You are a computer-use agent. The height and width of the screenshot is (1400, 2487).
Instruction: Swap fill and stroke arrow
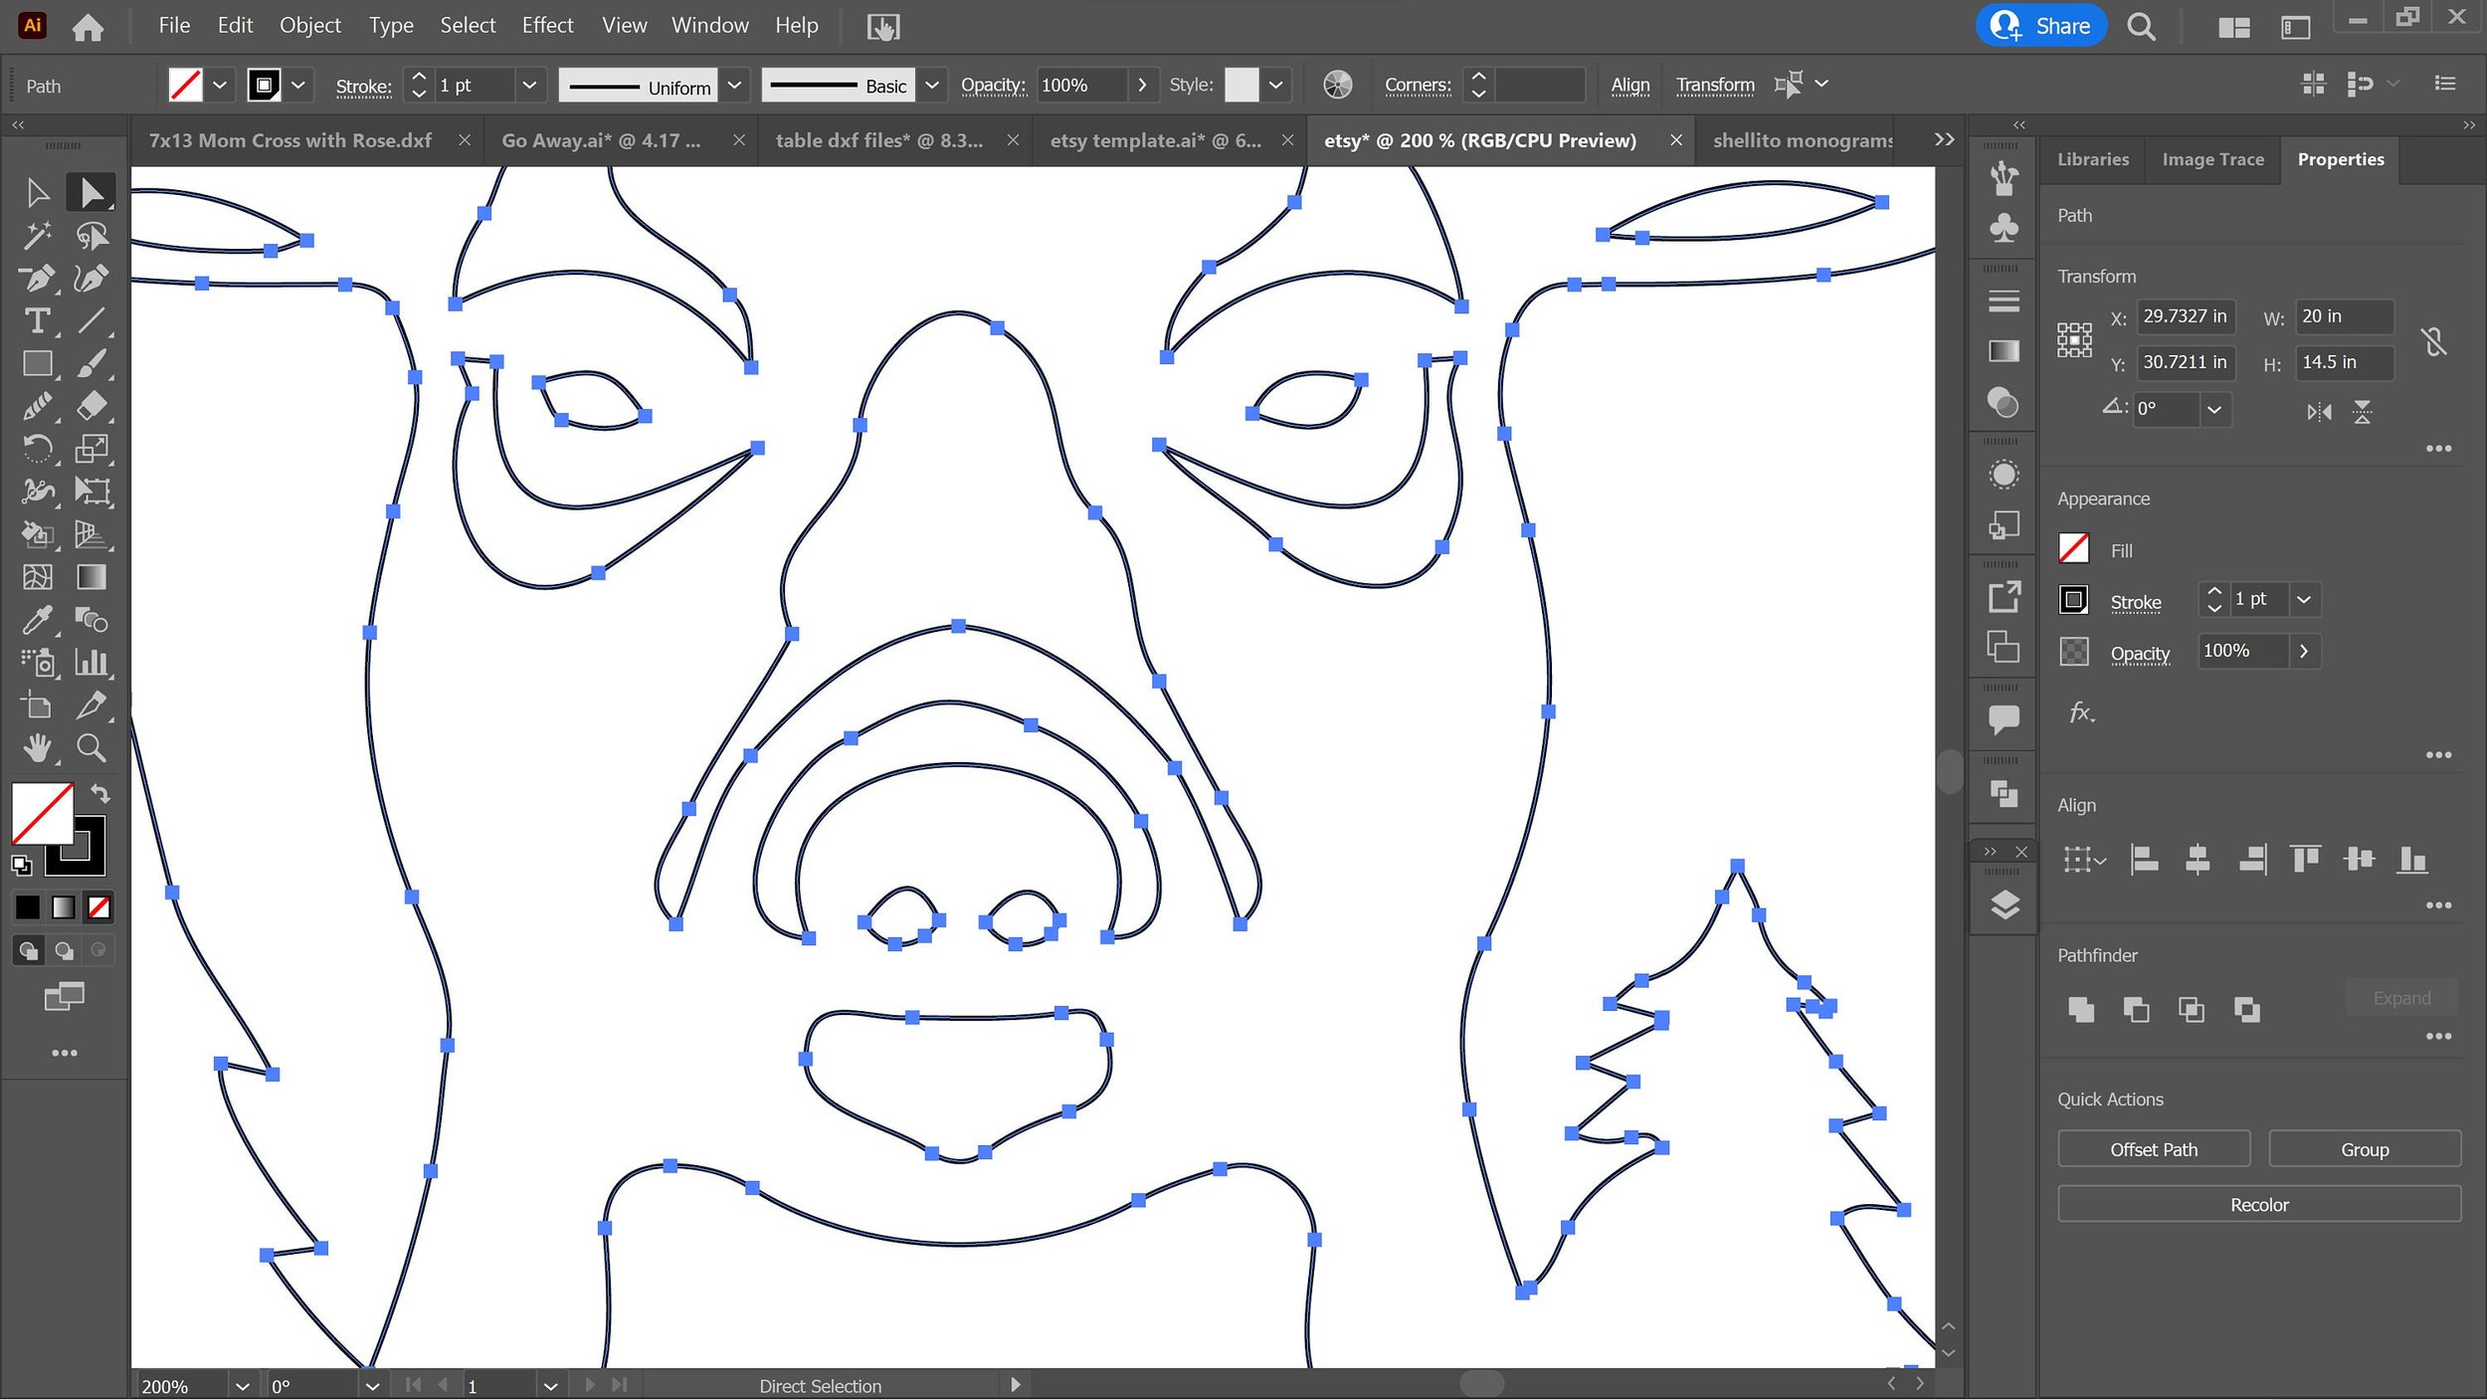[x=100, y=793]
